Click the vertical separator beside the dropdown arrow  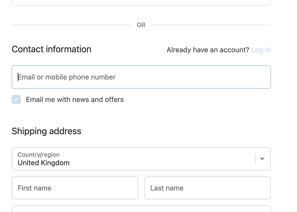[x=256, y=159]
